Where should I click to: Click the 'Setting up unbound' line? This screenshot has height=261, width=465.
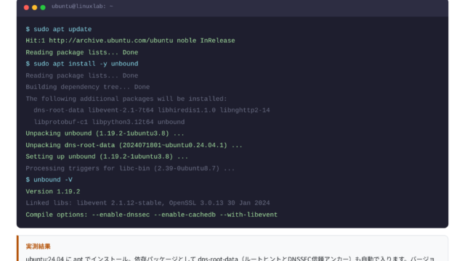tap(107, 157)
